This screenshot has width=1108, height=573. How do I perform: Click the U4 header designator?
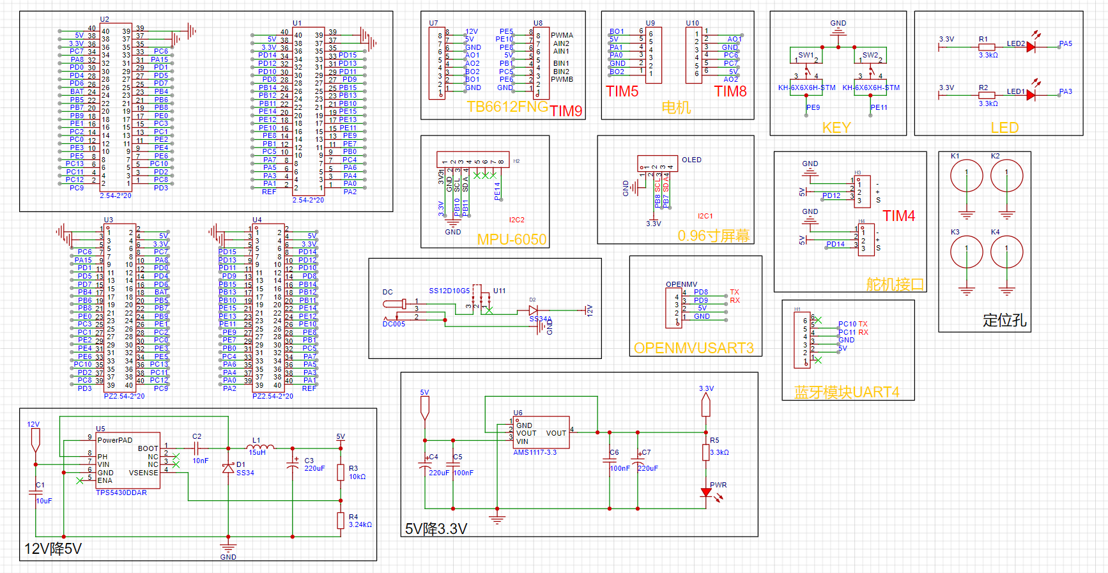257,220
